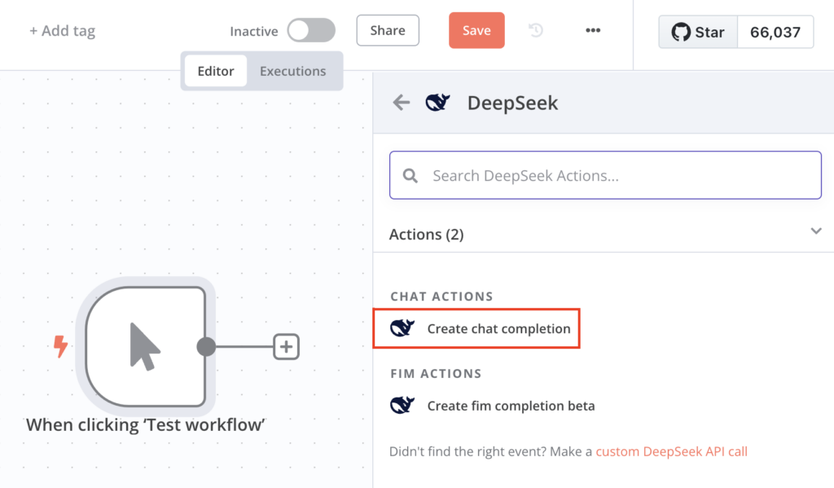Click the back arrow to leave DeepSeek panel

[400, 103]
